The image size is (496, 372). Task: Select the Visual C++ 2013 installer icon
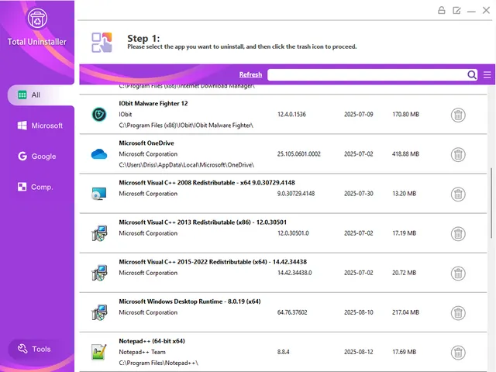[x=99, y=233]
